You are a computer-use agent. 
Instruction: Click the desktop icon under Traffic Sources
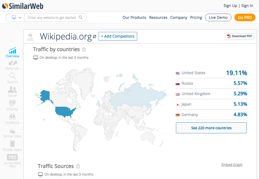tap(40, 174)
